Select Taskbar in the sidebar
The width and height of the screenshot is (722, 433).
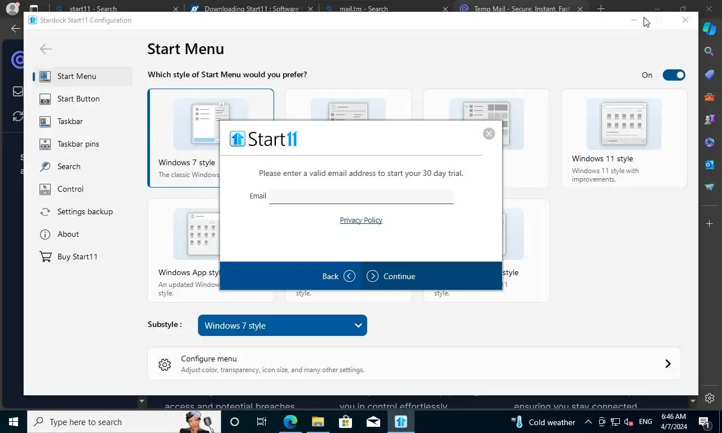(x=83, y=121)
